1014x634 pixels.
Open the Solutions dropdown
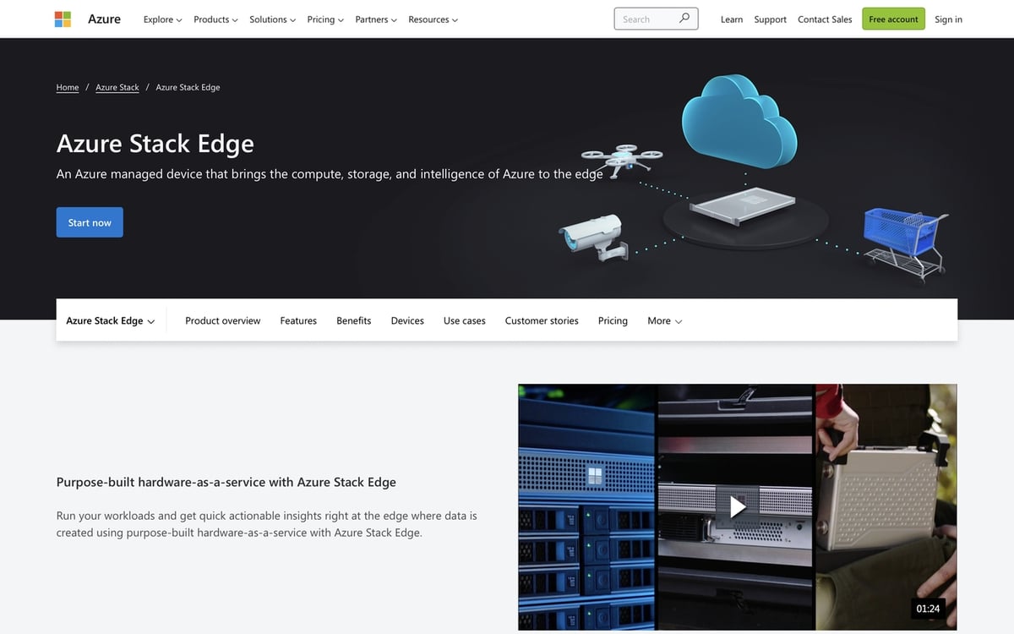(271, 19)
